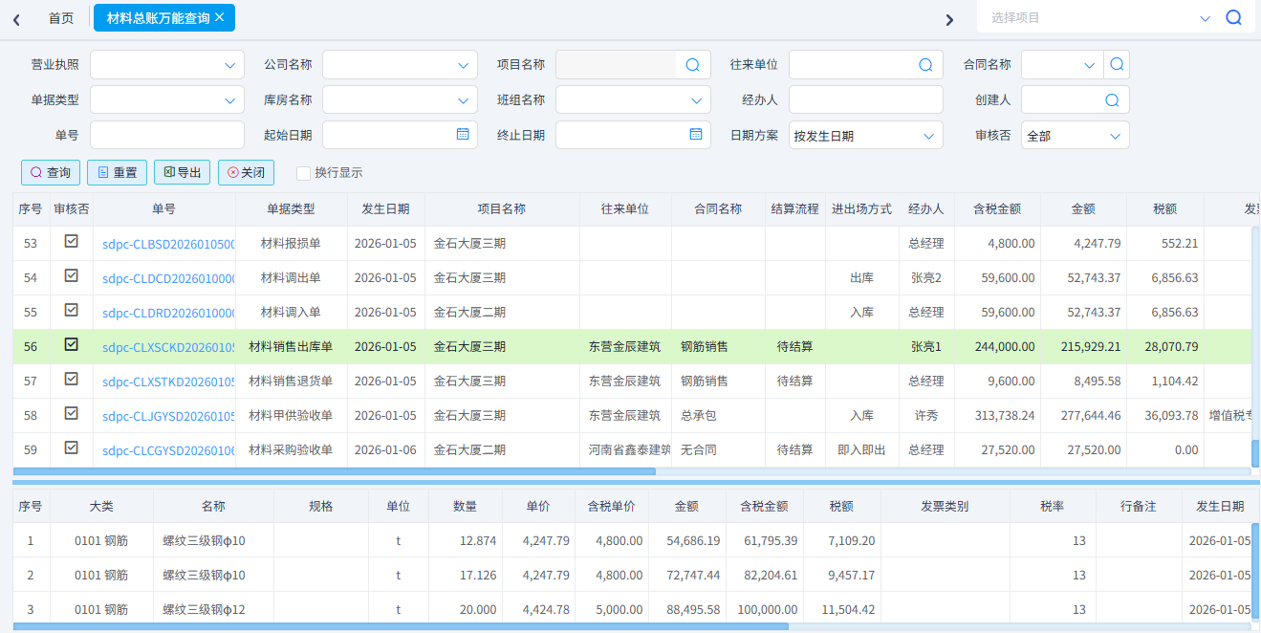The width and height of the screenshot is (1261, 633).
Task: Click the upper table's horizontal scrollbar
Action: [335, 471]
